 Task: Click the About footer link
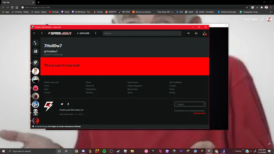pyautogui.click(x=88, y=82)
